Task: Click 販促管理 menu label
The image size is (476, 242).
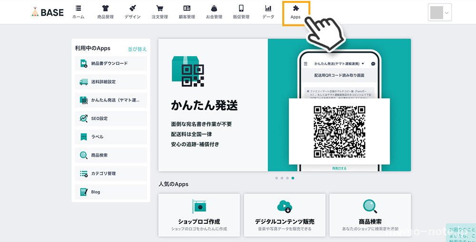Action: click(x=241, y=17)
